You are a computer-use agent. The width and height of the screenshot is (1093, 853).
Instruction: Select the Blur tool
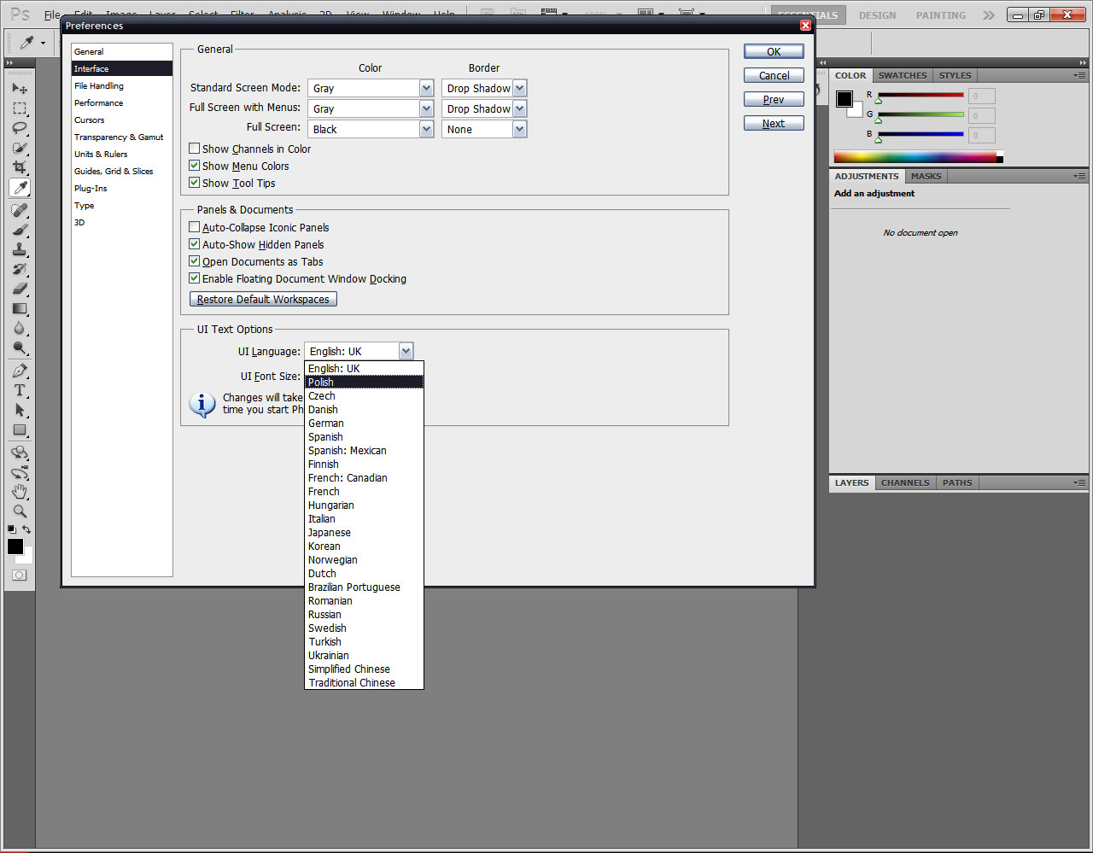(x=20, y=328)
